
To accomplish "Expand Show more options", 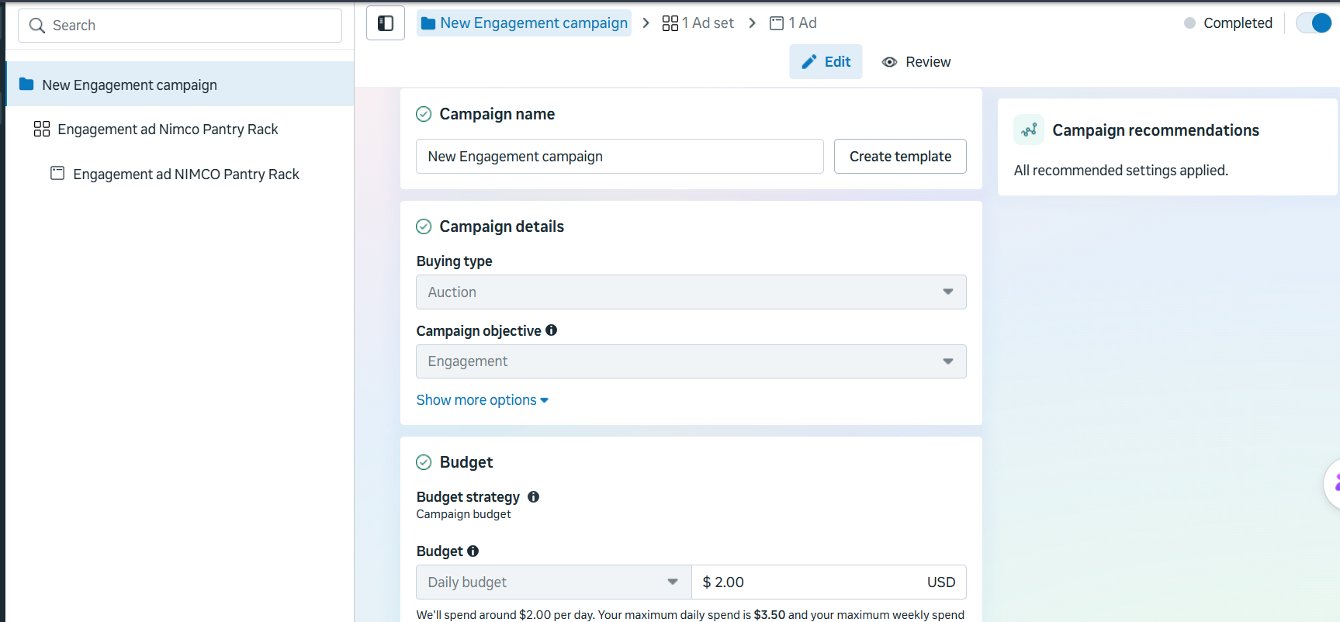I will pos(482,400).
